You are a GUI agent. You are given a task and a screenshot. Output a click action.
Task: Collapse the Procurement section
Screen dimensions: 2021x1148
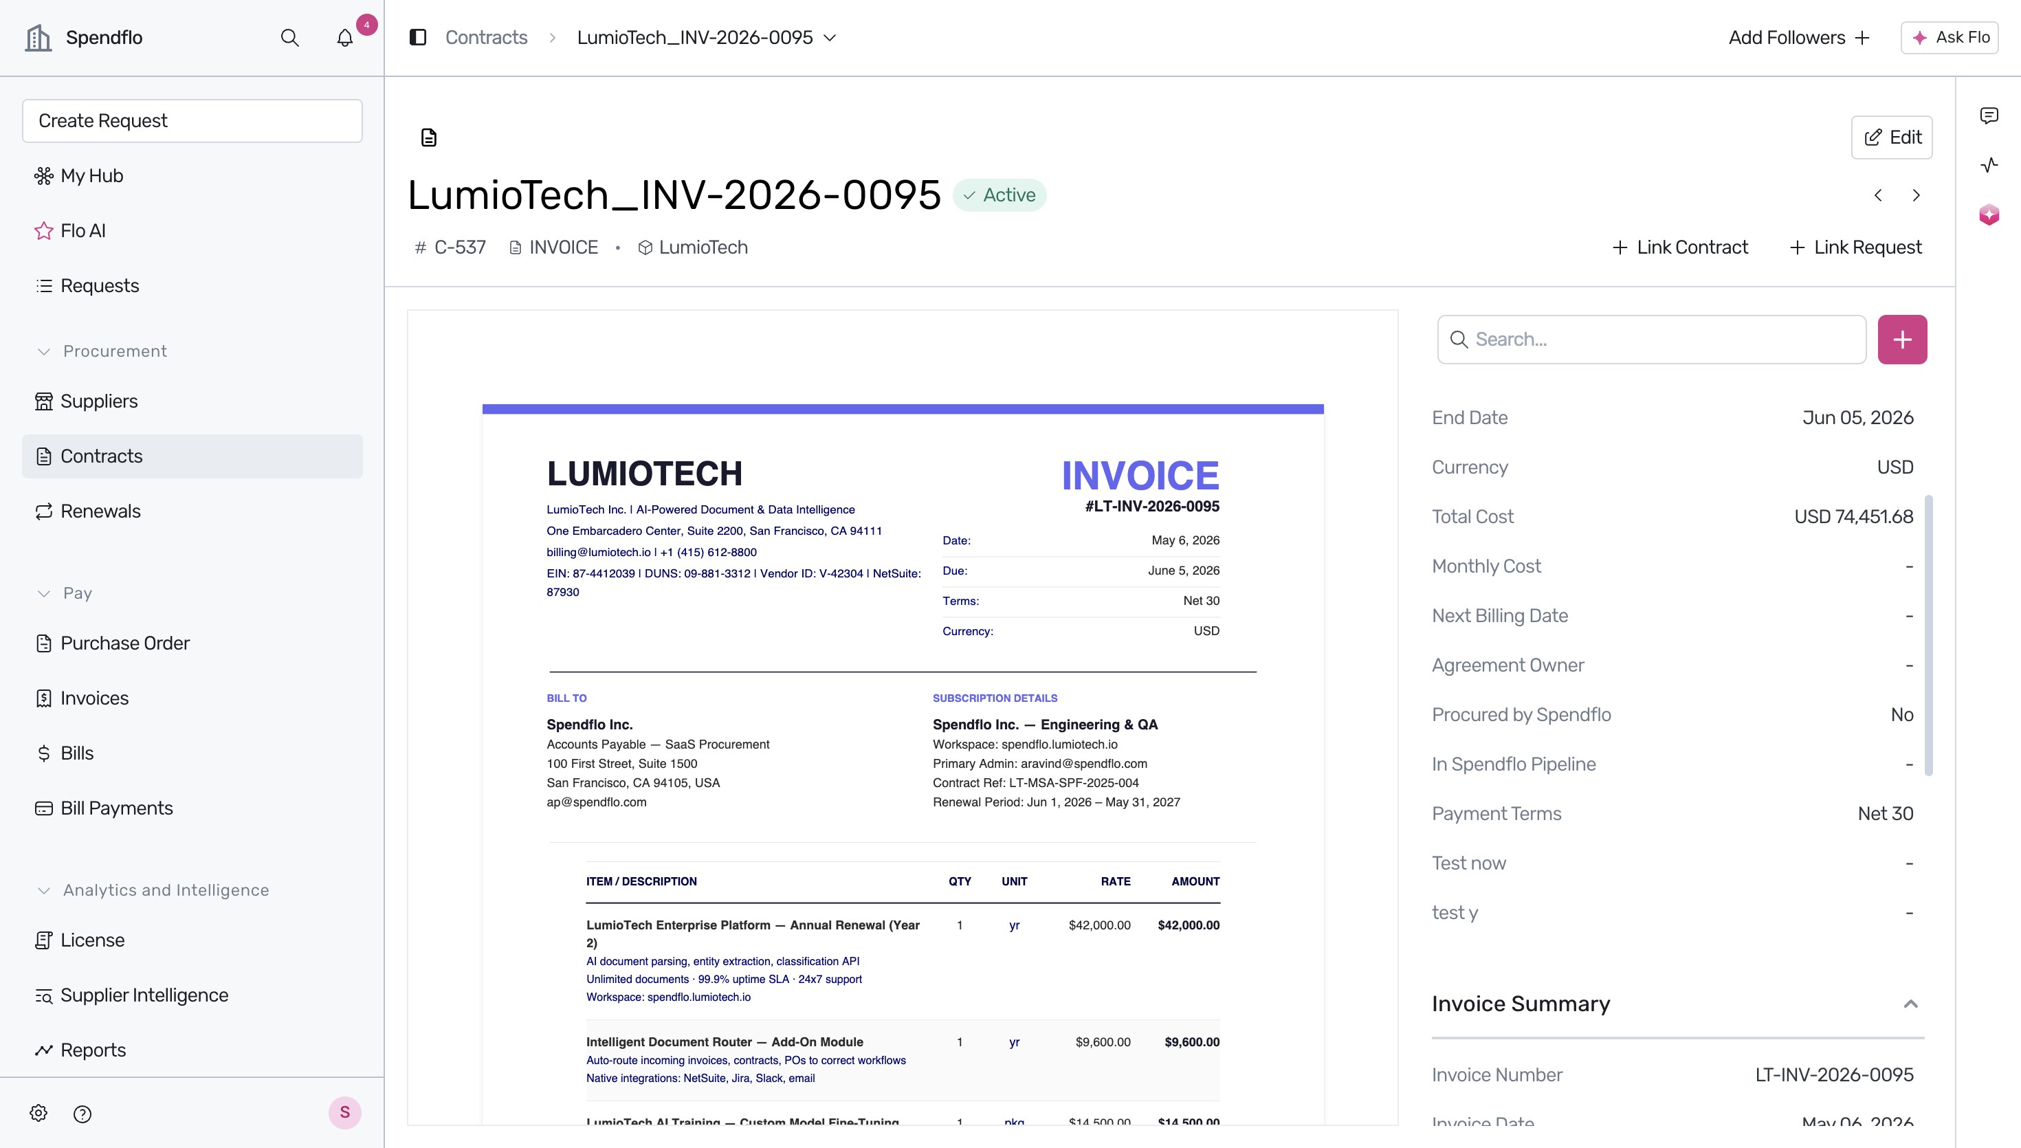click(x=44, y=352)
